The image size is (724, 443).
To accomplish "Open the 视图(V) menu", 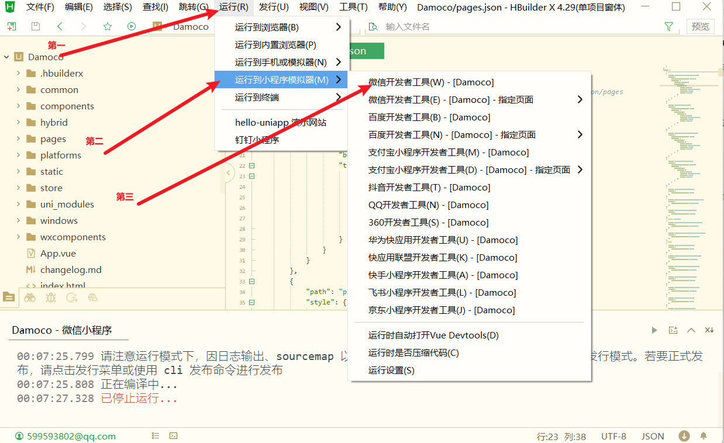I will tap(314, 8).
